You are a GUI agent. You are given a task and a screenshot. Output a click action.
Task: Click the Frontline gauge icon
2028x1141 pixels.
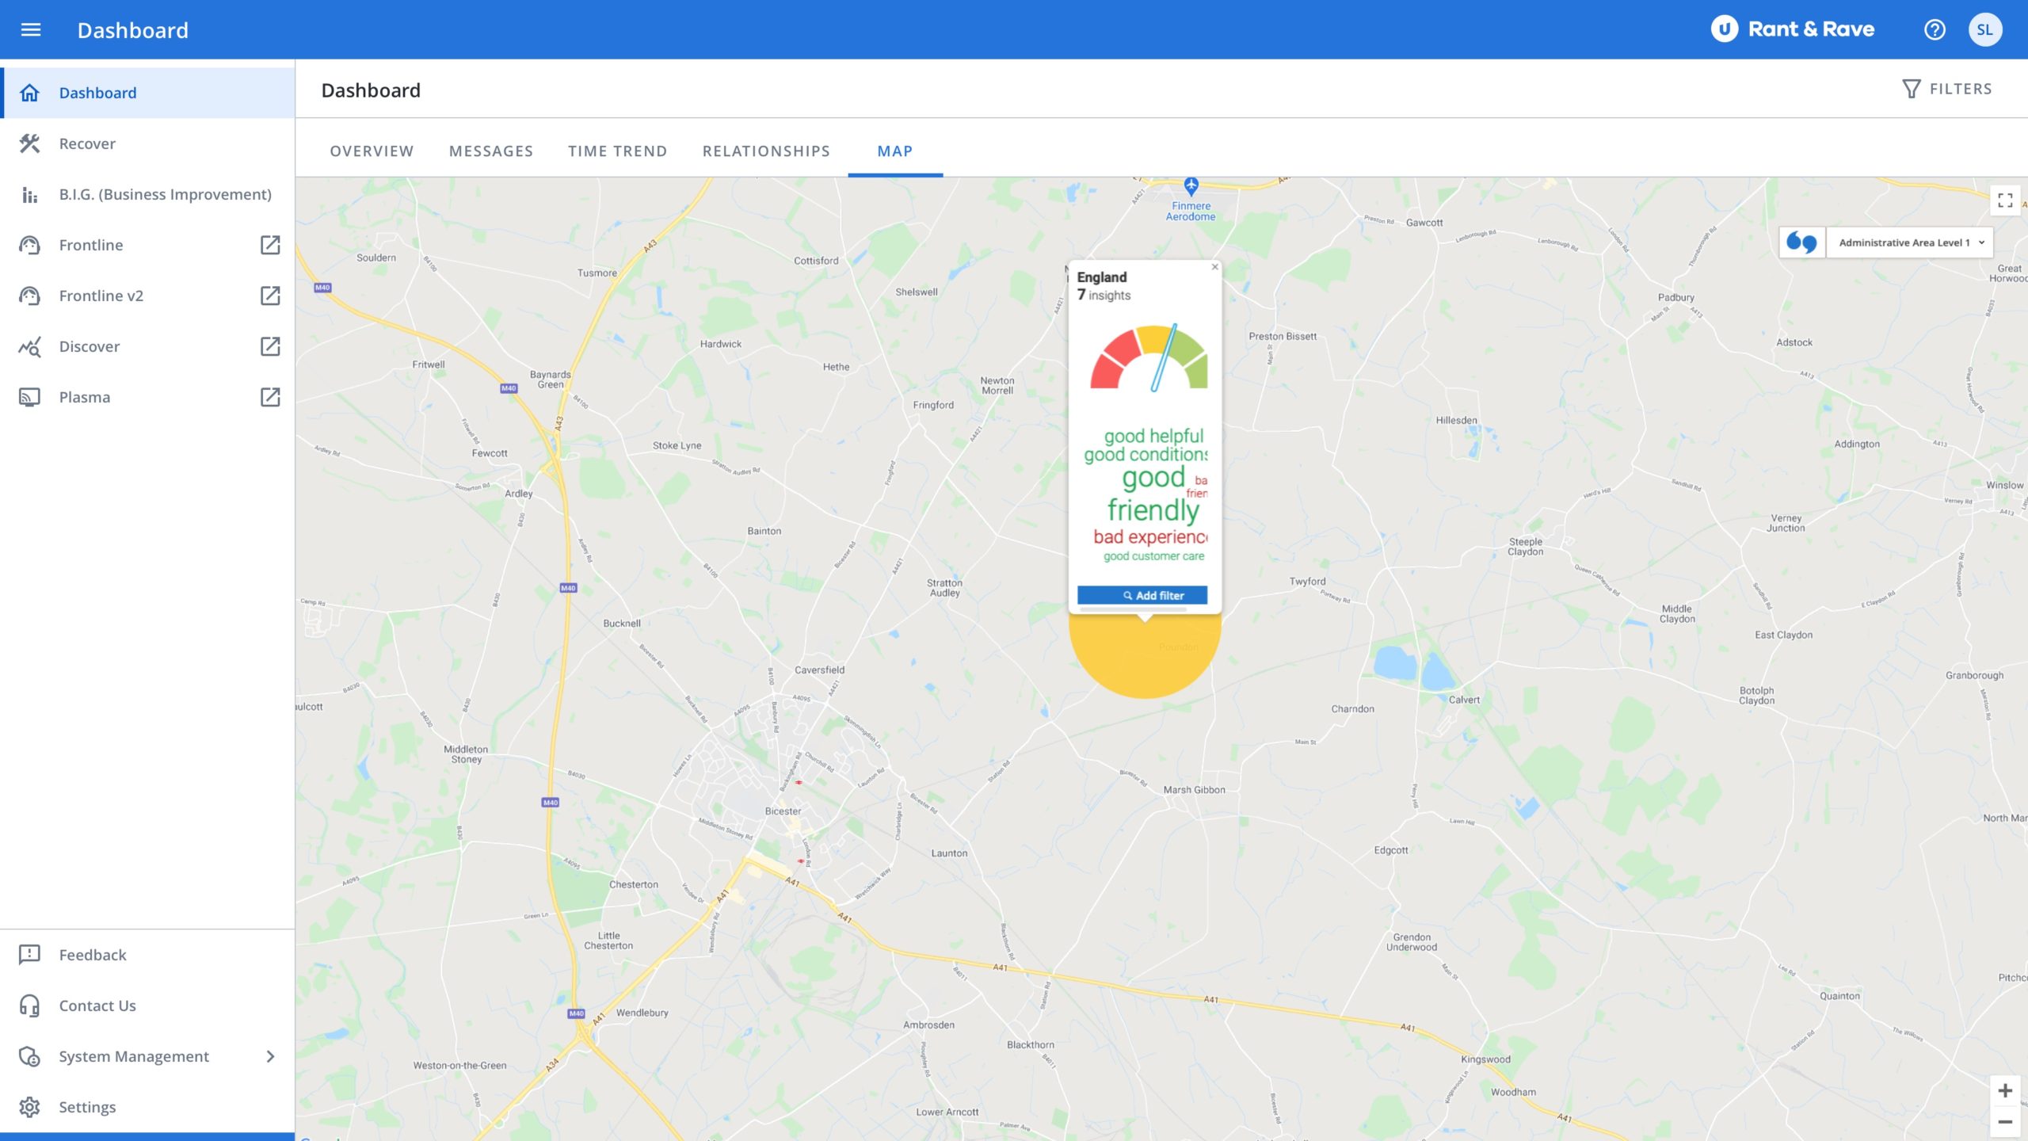pyautogui.click(x=29, y=245)
